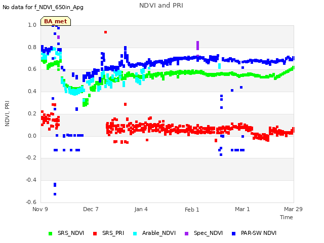Click the -0.6 y-axis tick label
The height and width of the screenshot is (243, 324).
pos(31,202)
